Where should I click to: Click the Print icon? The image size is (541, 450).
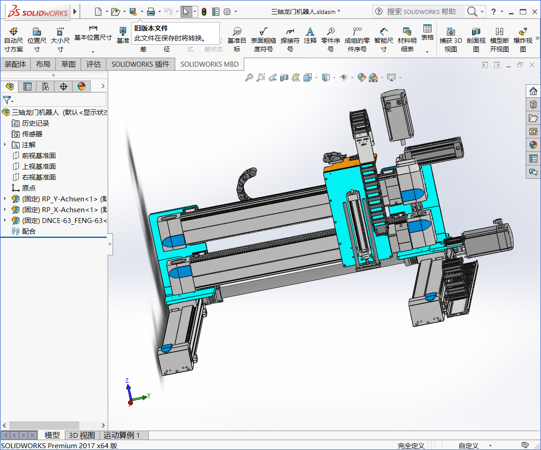(x=151, y=11)
